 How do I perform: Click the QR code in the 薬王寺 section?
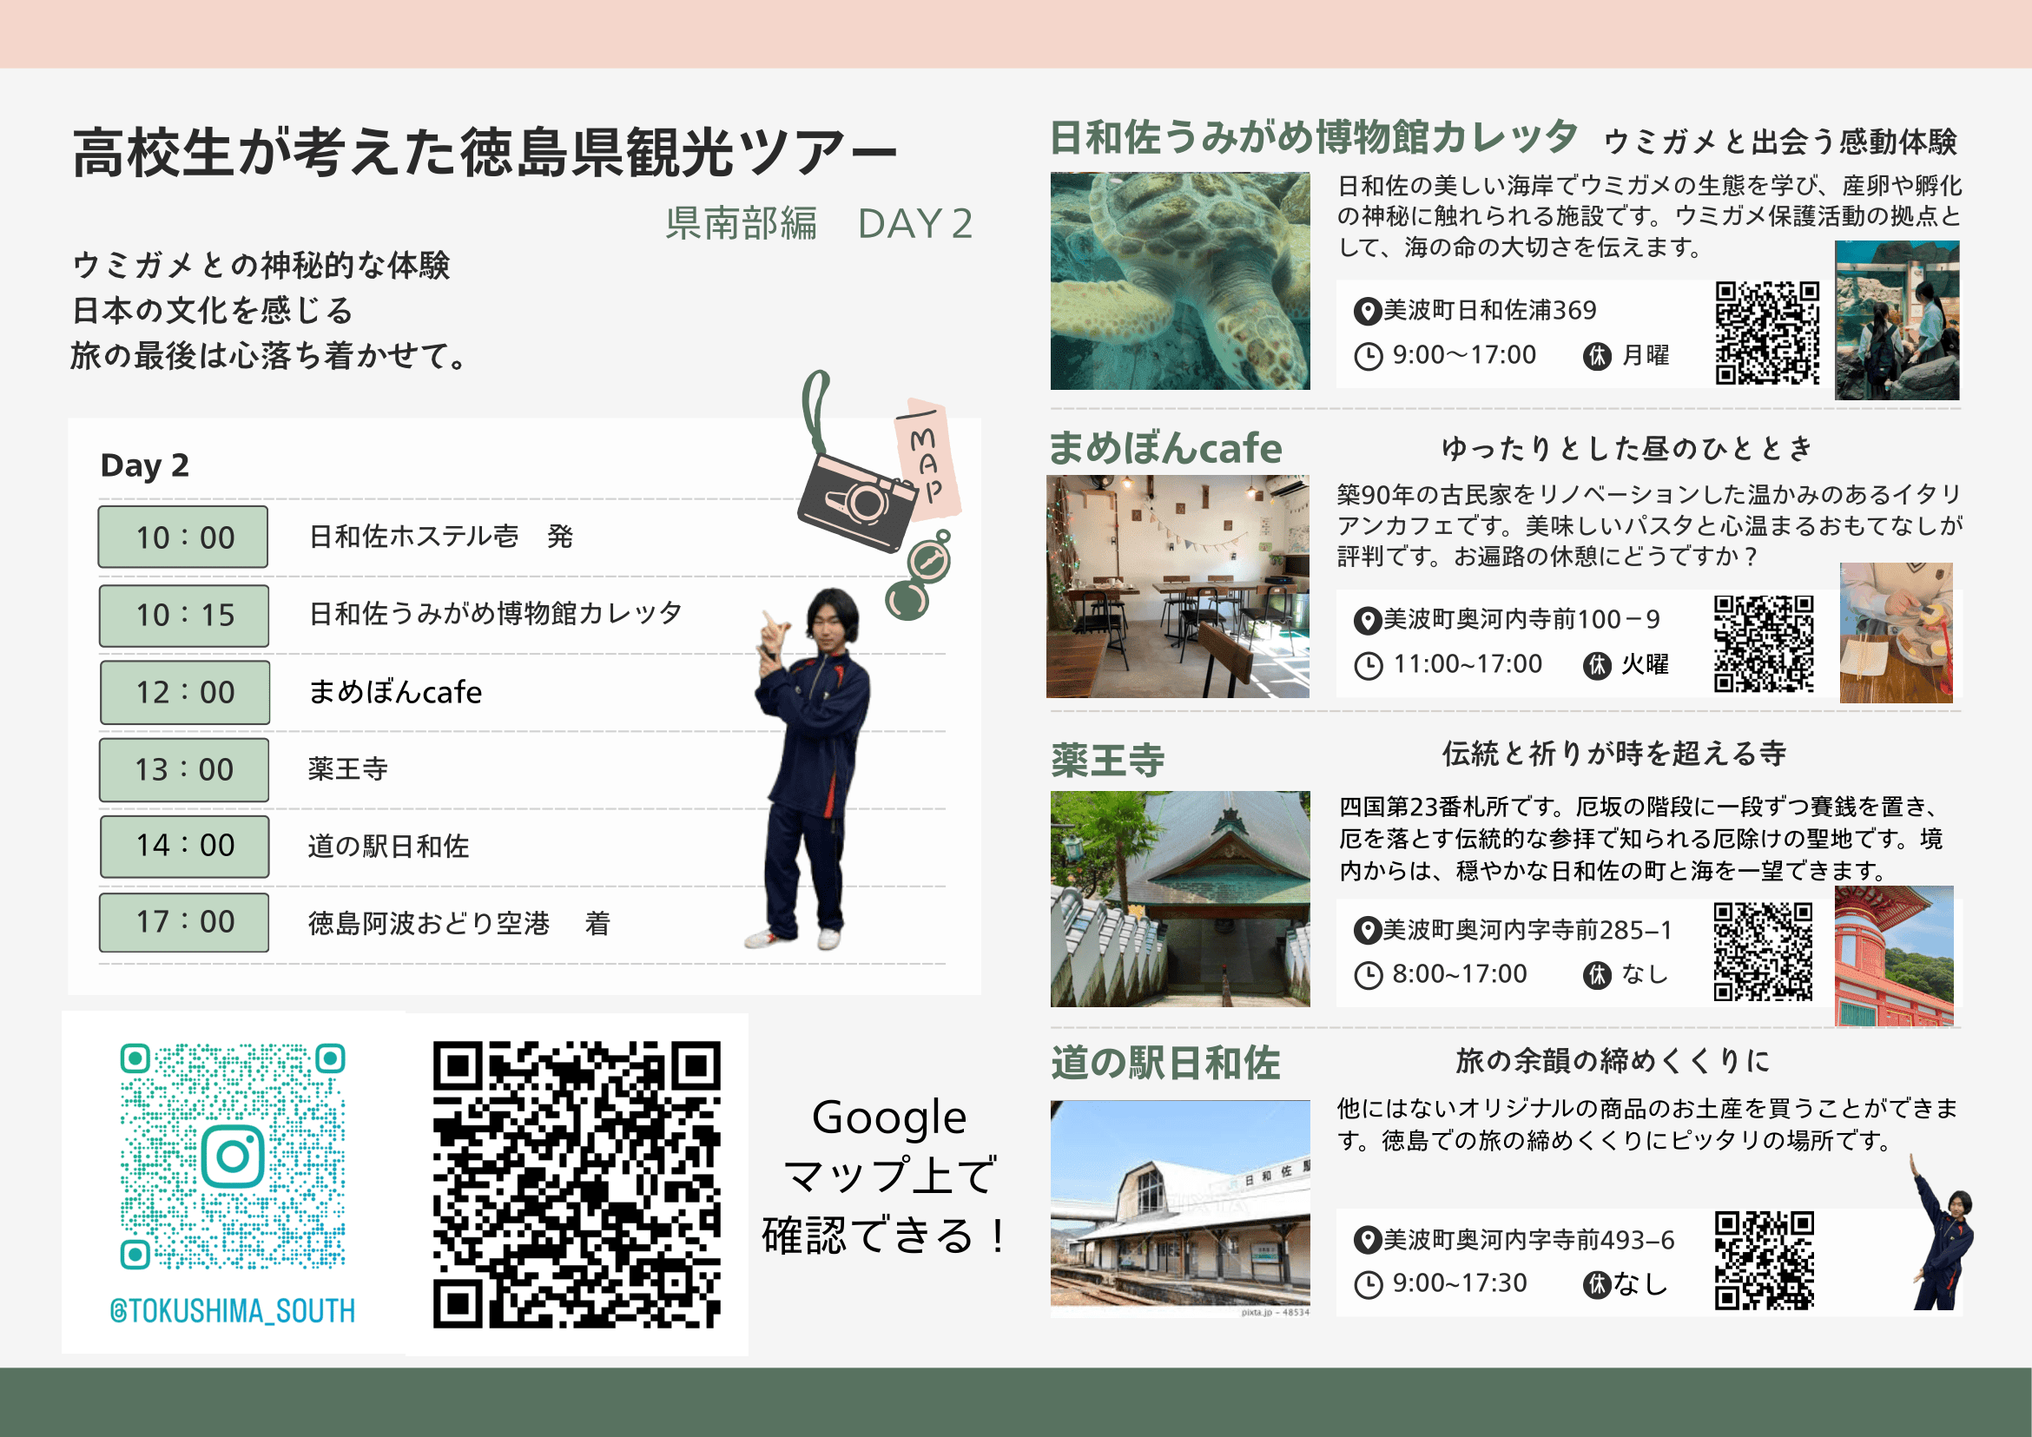point(1763,952)
